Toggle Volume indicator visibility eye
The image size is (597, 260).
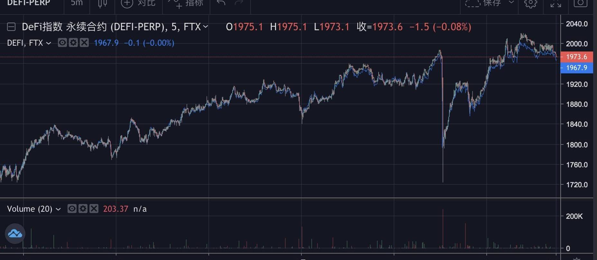72,209
